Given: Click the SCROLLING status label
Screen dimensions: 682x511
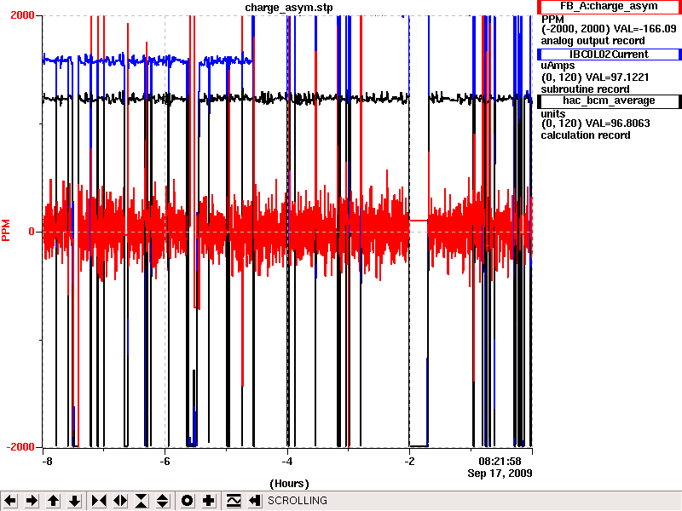Looking at the screenshot, I should 298,501.
